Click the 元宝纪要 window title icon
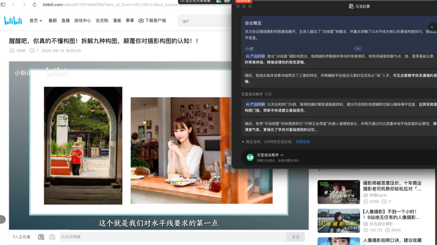The width and height of the screenshot is (437, 245). (x=351, y=6)
